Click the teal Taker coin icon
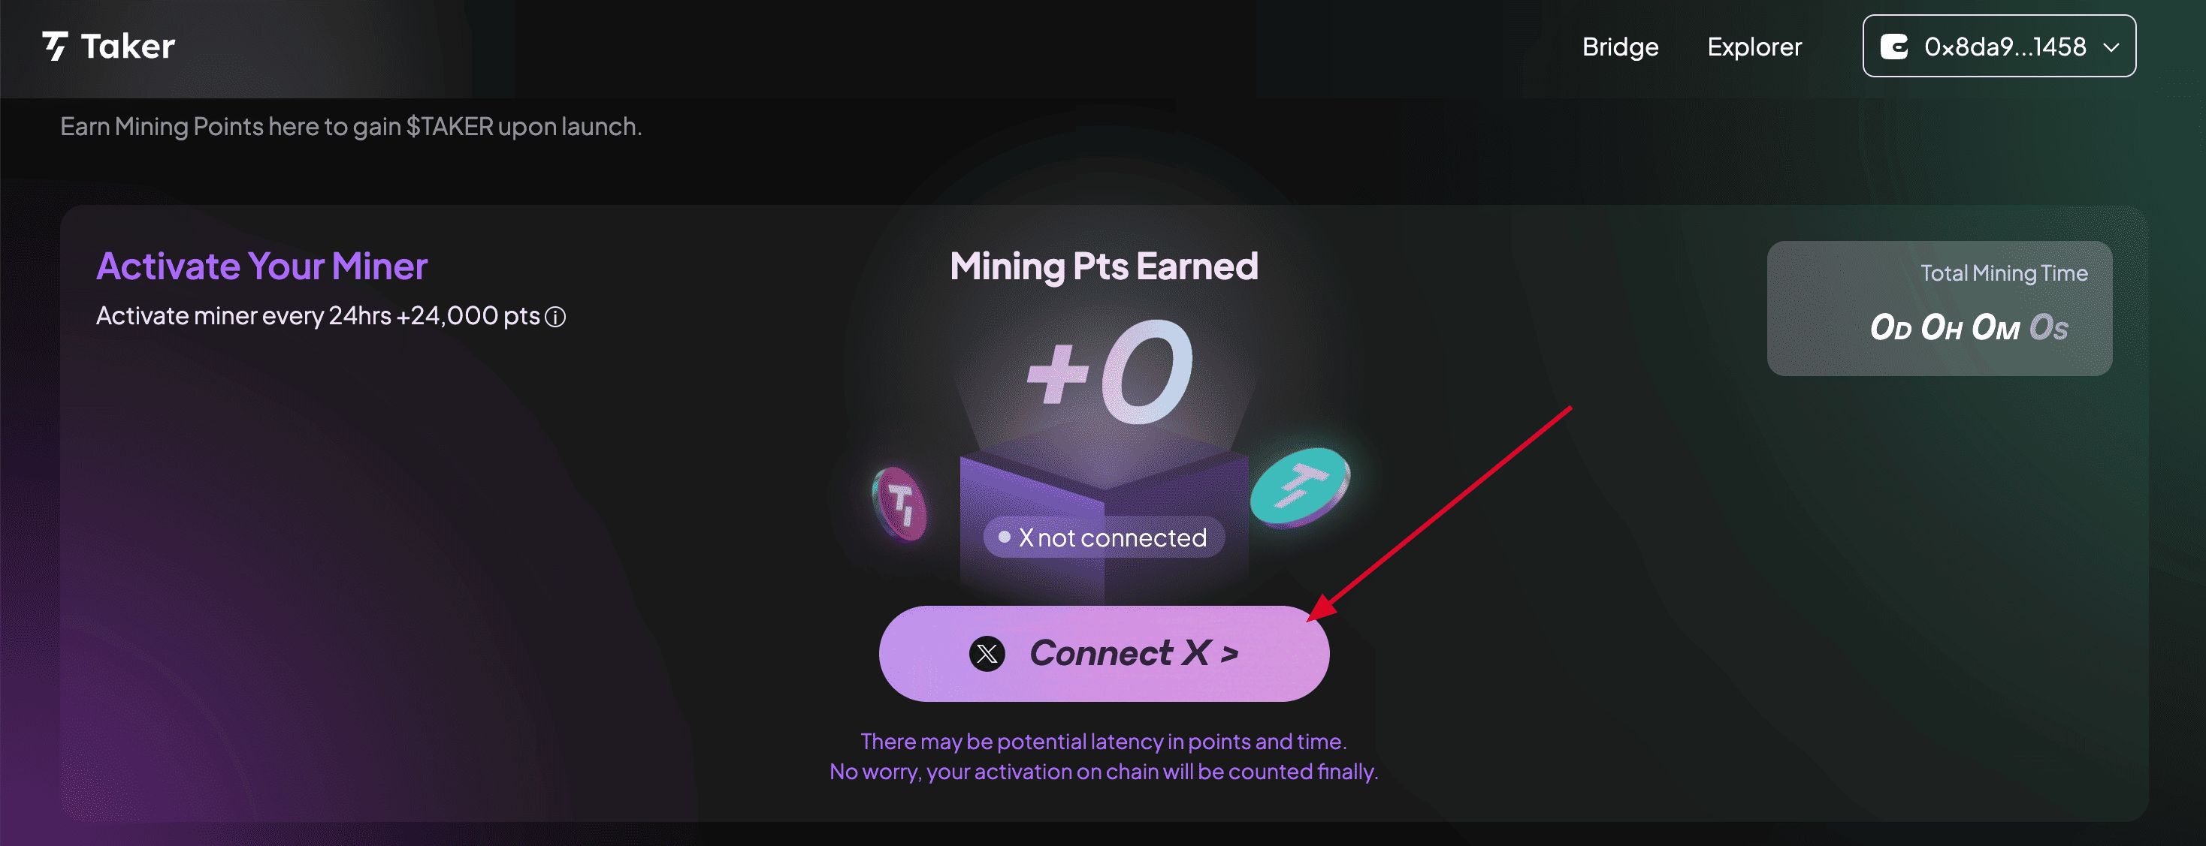 1299,486
